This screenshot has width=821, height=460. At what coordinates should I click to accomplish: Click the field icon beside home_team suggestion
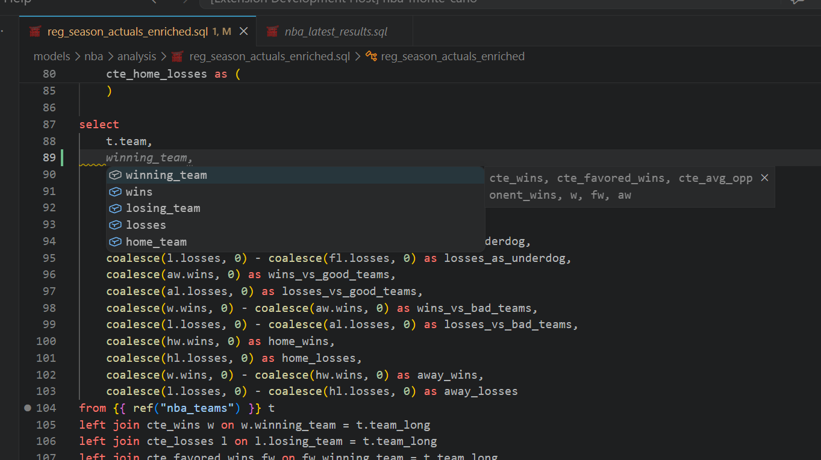115,242
